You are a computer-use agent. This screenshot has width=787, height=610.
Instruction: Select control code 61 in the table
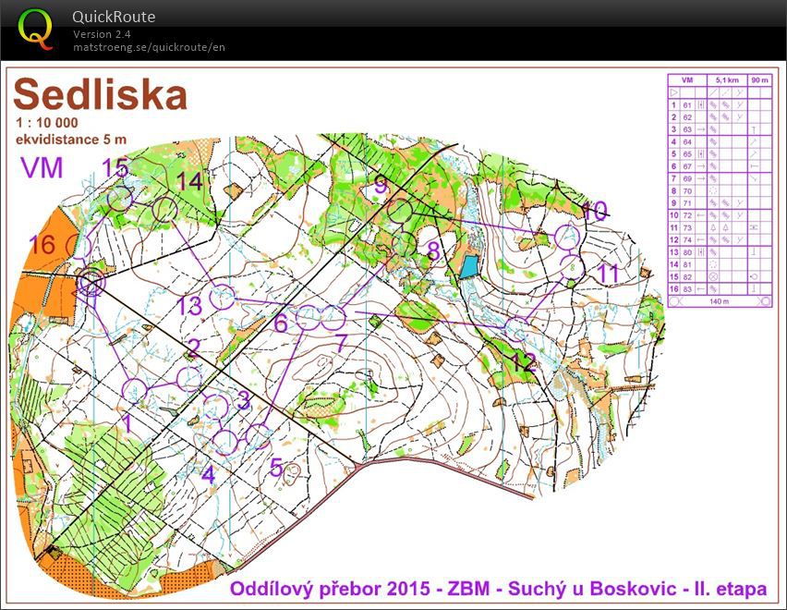point(687,105)
